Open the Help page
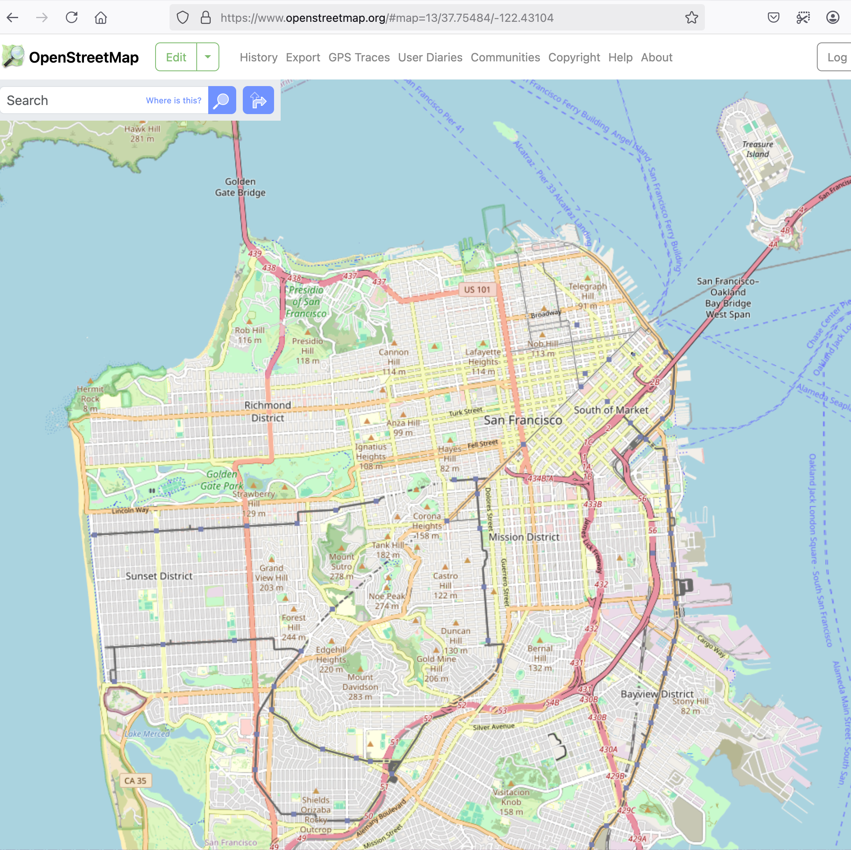Image resolution: width=851 pixels, height=850 pixels. click(620, 57)
